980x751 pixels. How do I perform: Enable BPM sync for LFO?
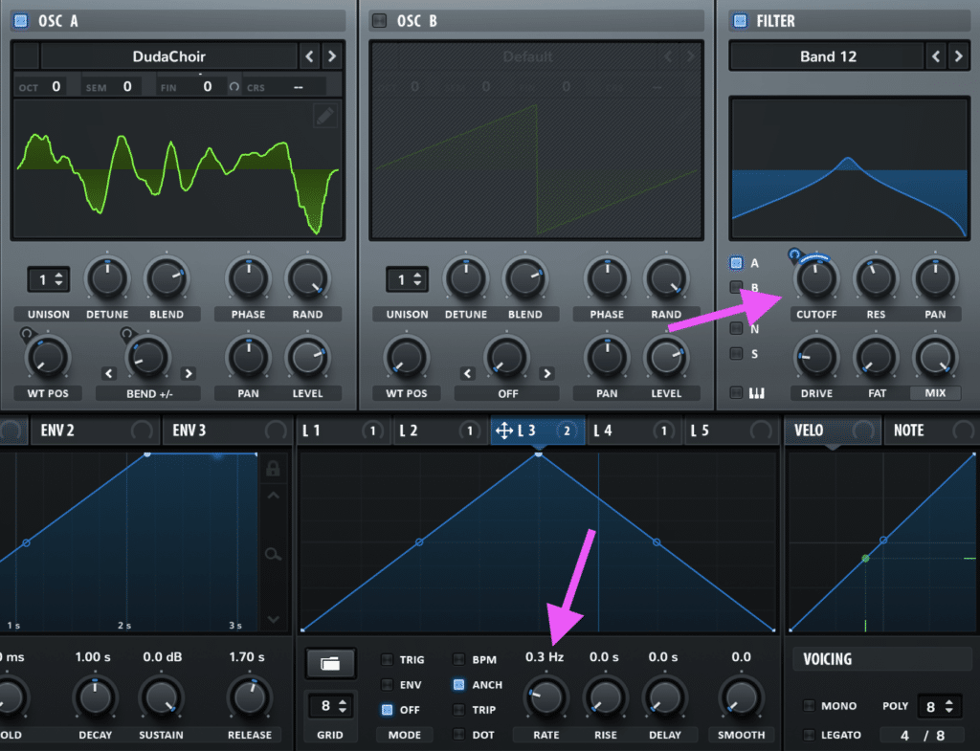point(458,659)
